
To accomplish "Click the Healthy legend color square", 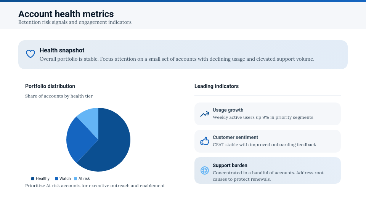I will click(33, 179).
